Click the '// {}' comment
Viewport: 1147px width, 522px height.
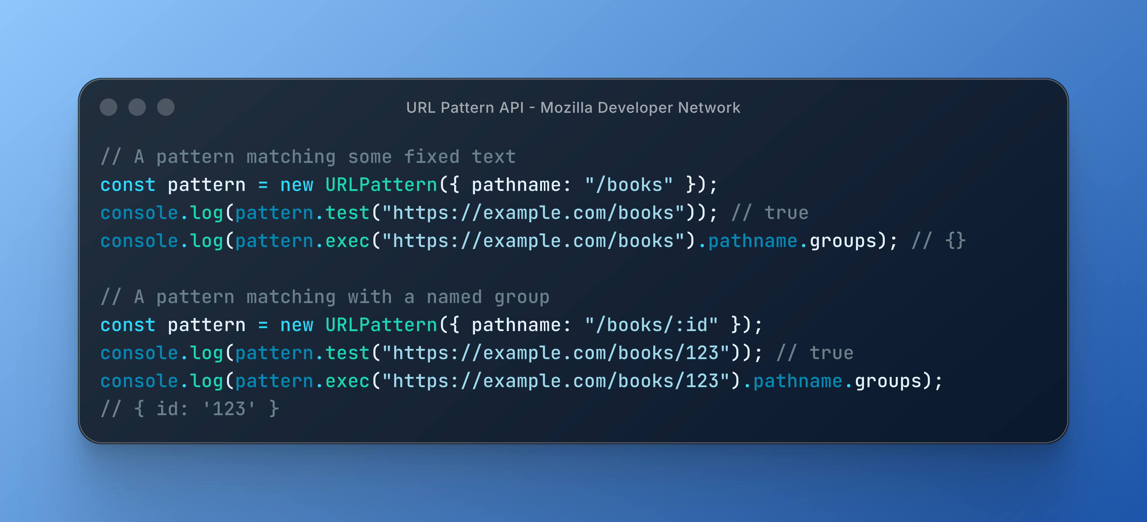[x=938, y=241]
